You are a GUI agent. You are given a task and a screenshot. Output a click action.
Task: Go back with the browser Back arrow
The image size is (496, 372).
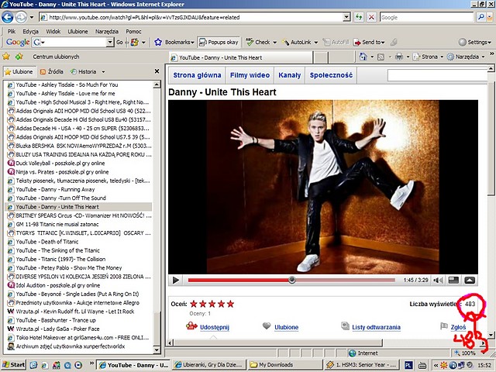(x=8, y=17)
